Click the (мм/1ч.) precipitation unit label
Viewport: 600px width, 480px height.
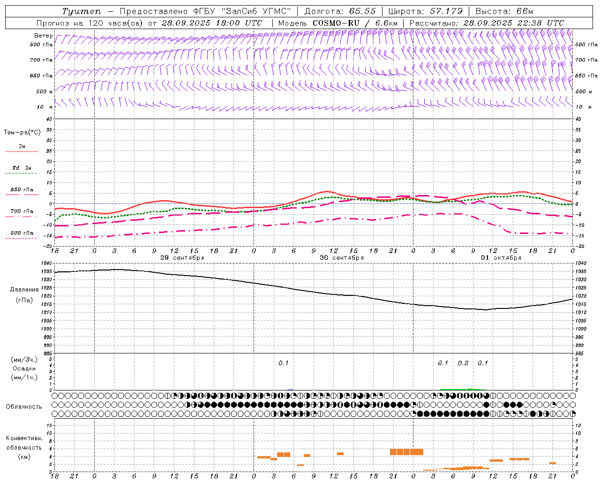[x=24, y=377]
